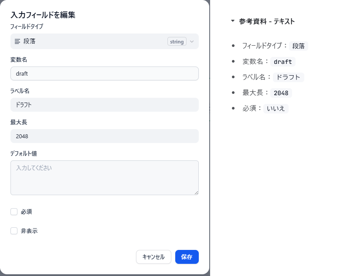The image size is (347, 276).
Task: Toggle the 非表示 checkbox
Action: (x=14, y=231)
